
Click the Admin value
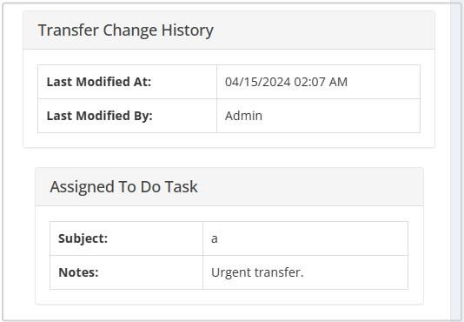point(243,116)
